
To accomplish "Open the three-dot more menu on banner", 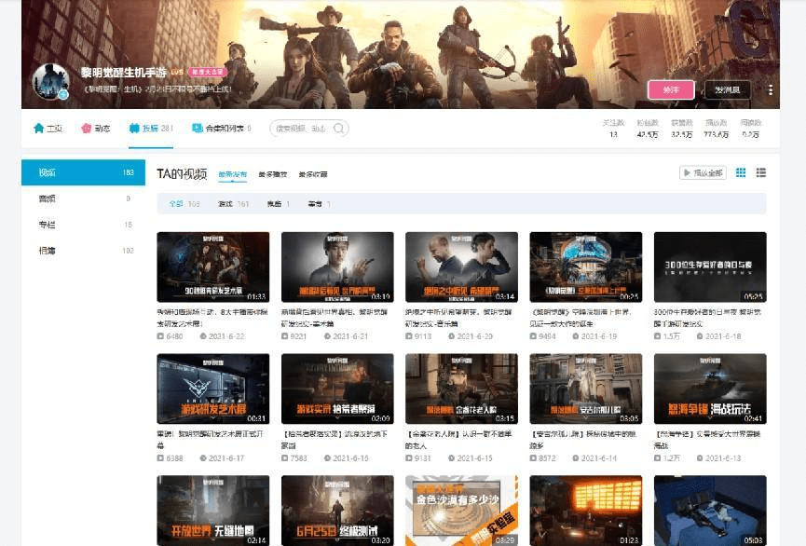I will (770, 89).
